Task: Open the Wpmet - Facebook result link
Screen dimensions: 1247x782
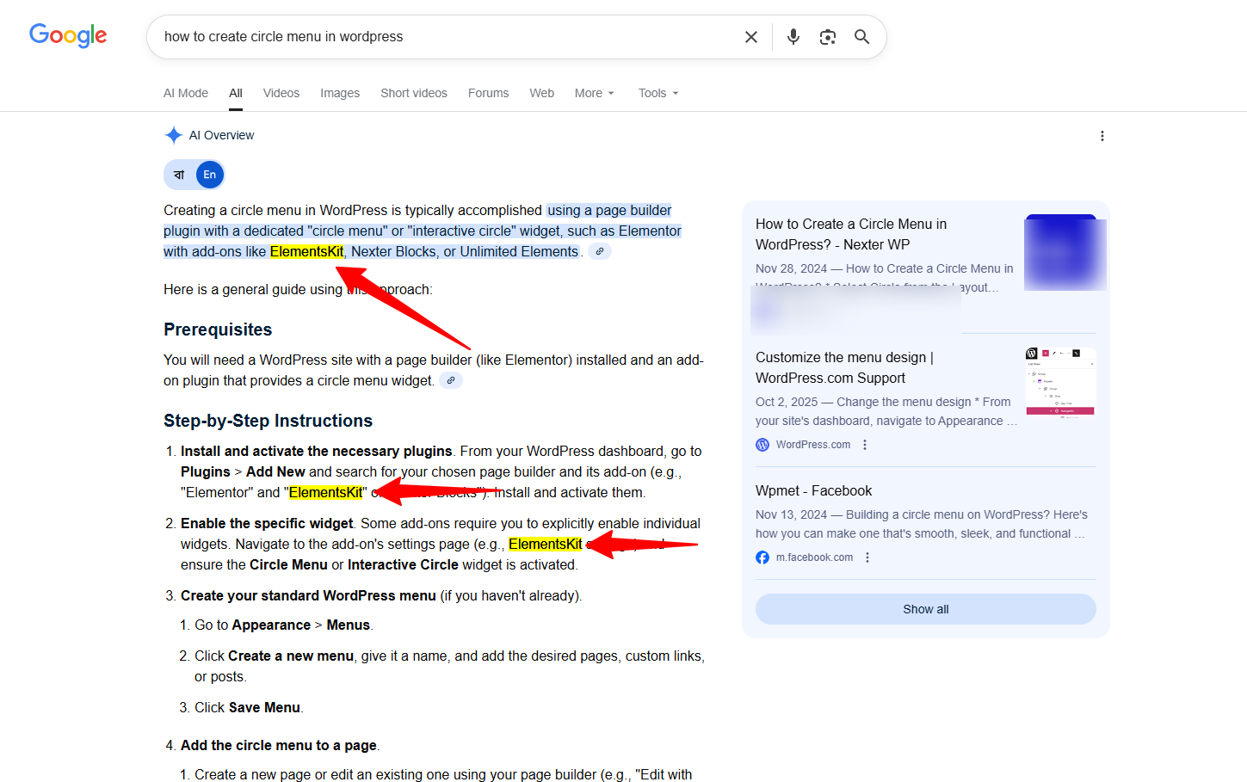Action: click(x=813, y=490)
